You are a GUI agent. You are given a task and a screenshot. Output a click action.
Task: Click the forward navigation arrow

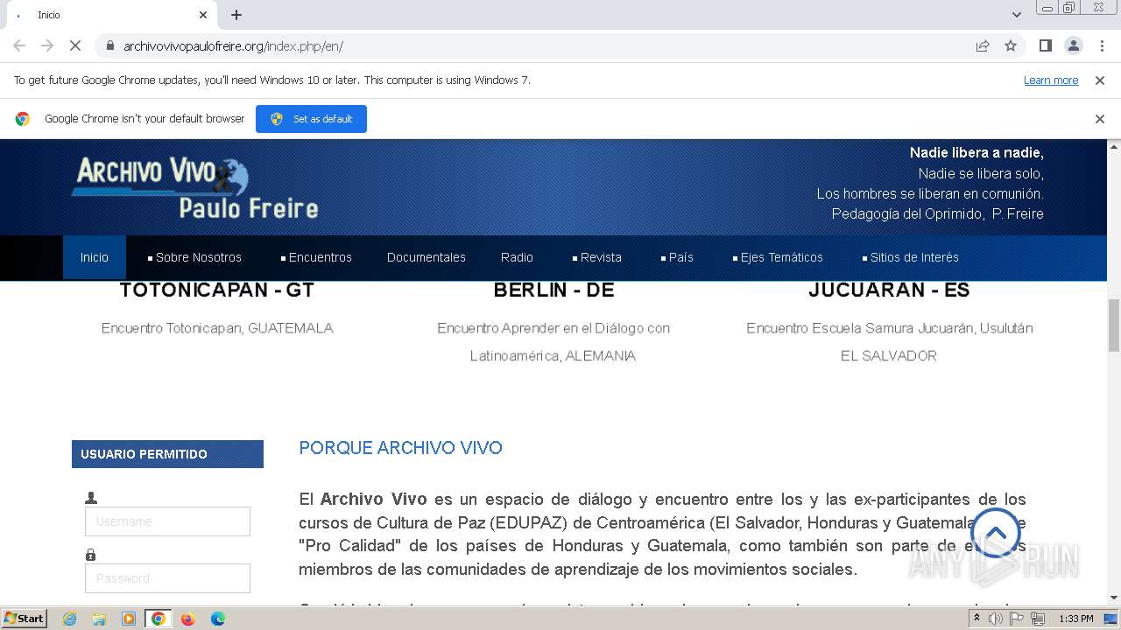click(x=47, y=45)
